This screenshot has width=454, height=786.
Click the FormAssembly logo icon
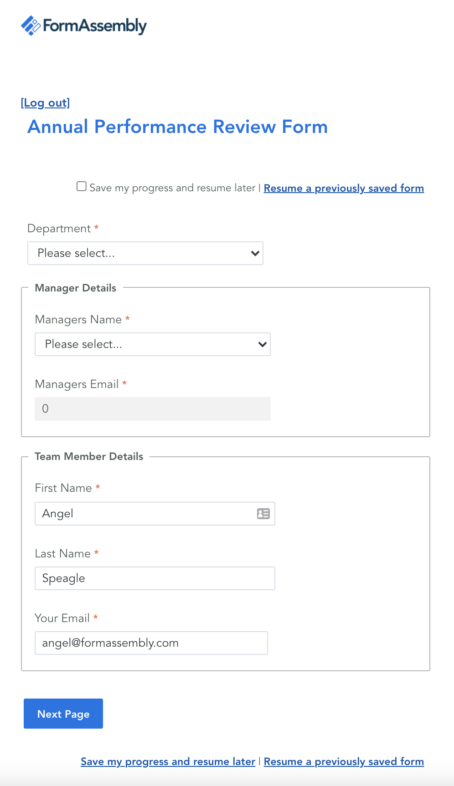31,26
